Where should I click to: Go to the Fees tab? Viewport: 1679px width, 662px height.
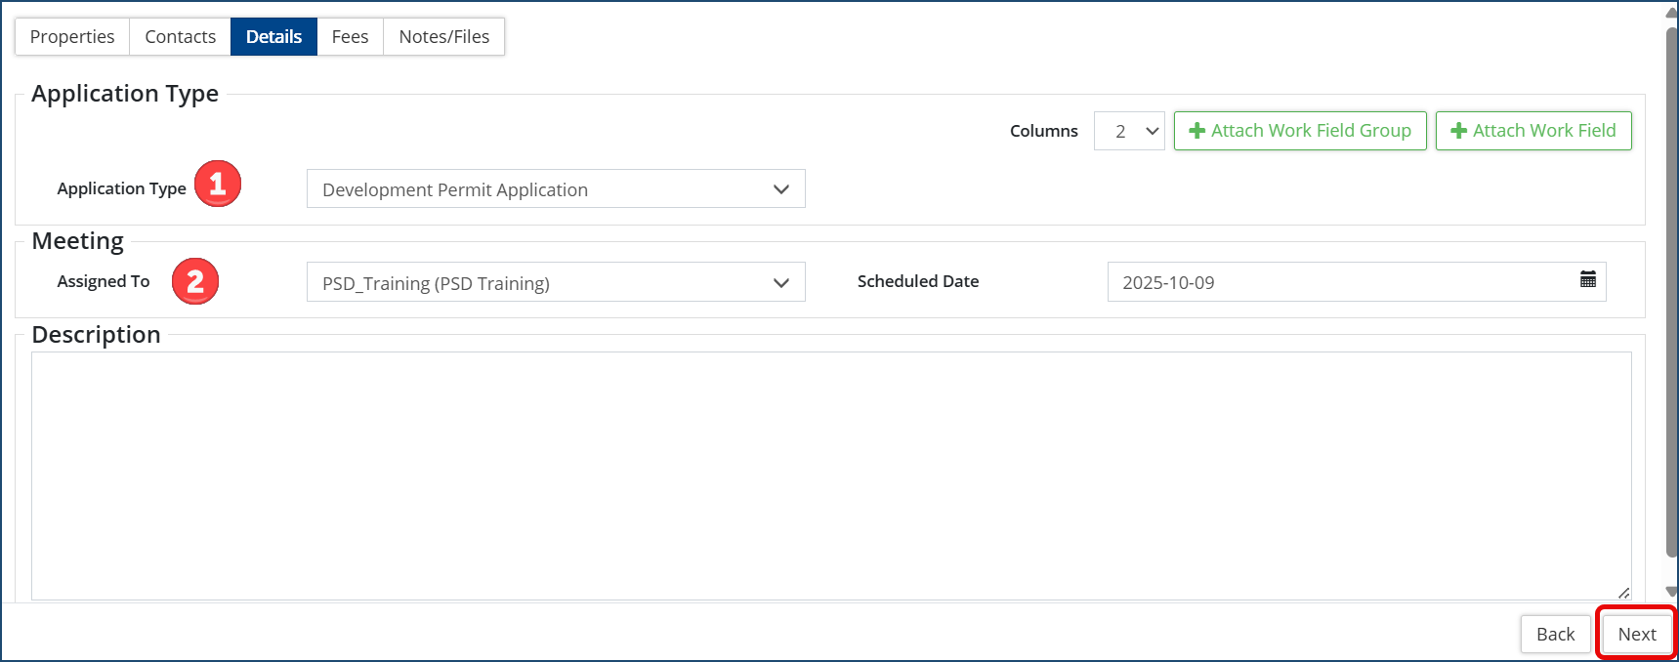tap(350, 37)
